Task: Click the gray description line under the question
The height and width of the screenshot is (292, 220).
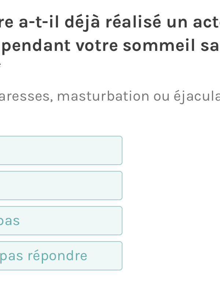Action: point(110,96)
